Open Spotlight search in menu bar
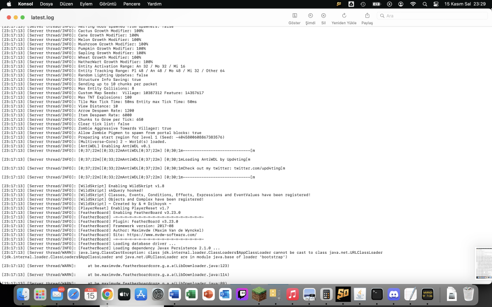492x307 pixels. tap(425, 4)
